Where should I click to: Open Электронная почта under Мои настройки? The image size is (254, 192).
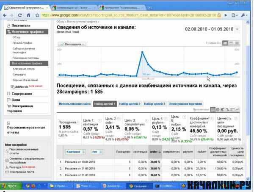click(22, 172)
